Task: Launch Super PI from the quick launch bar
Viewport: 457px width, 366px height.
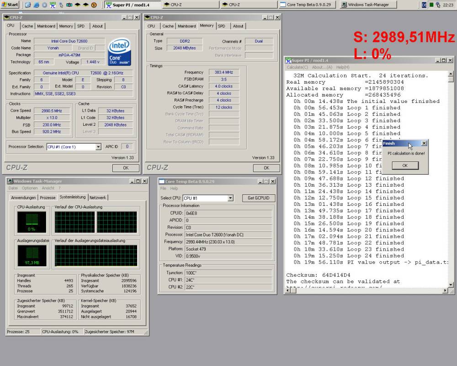Action: coord(53,5)
